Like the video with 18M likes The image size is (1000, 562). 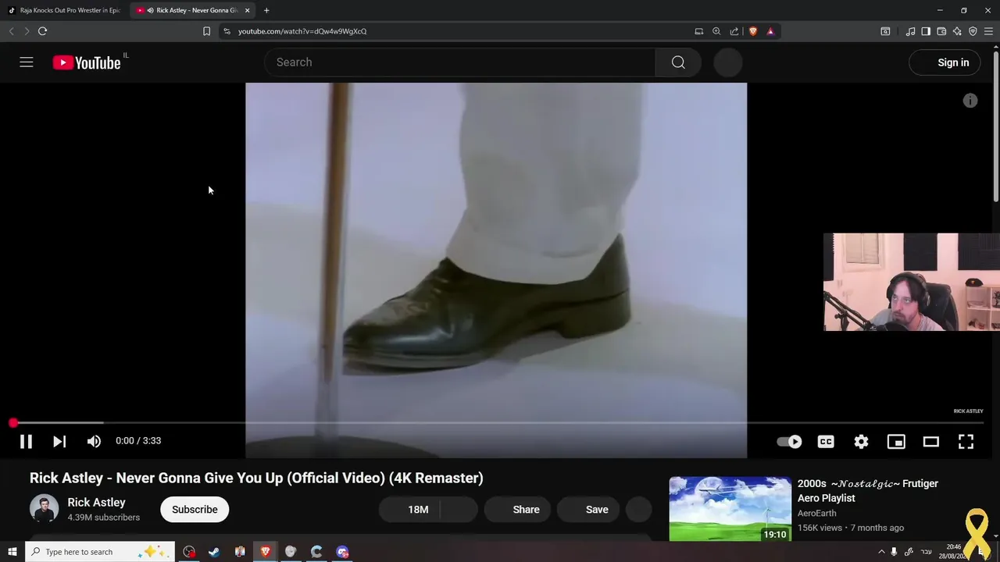pos(411,509)
